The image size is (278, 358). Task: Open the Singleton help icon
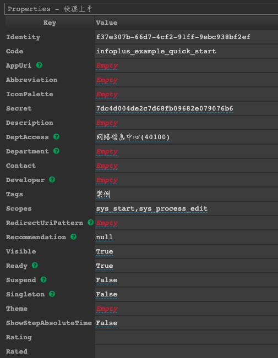[52, 294]
